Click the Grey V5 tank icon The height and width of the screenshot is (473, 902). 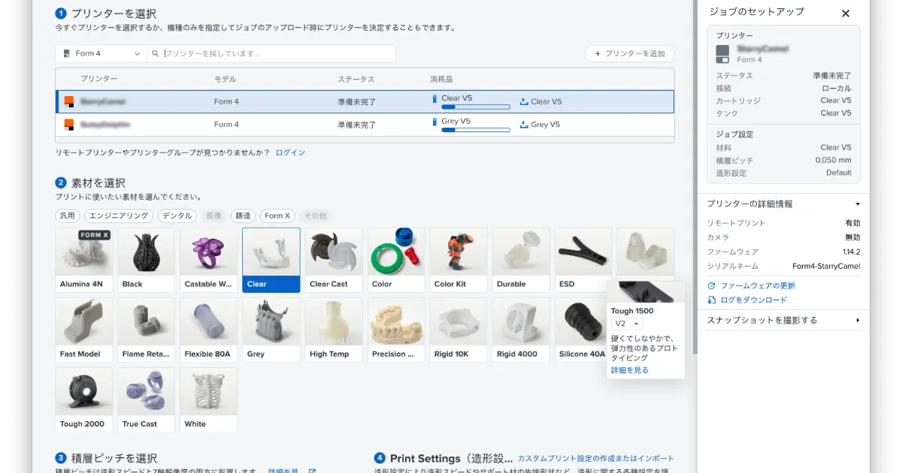pos(524,125)
